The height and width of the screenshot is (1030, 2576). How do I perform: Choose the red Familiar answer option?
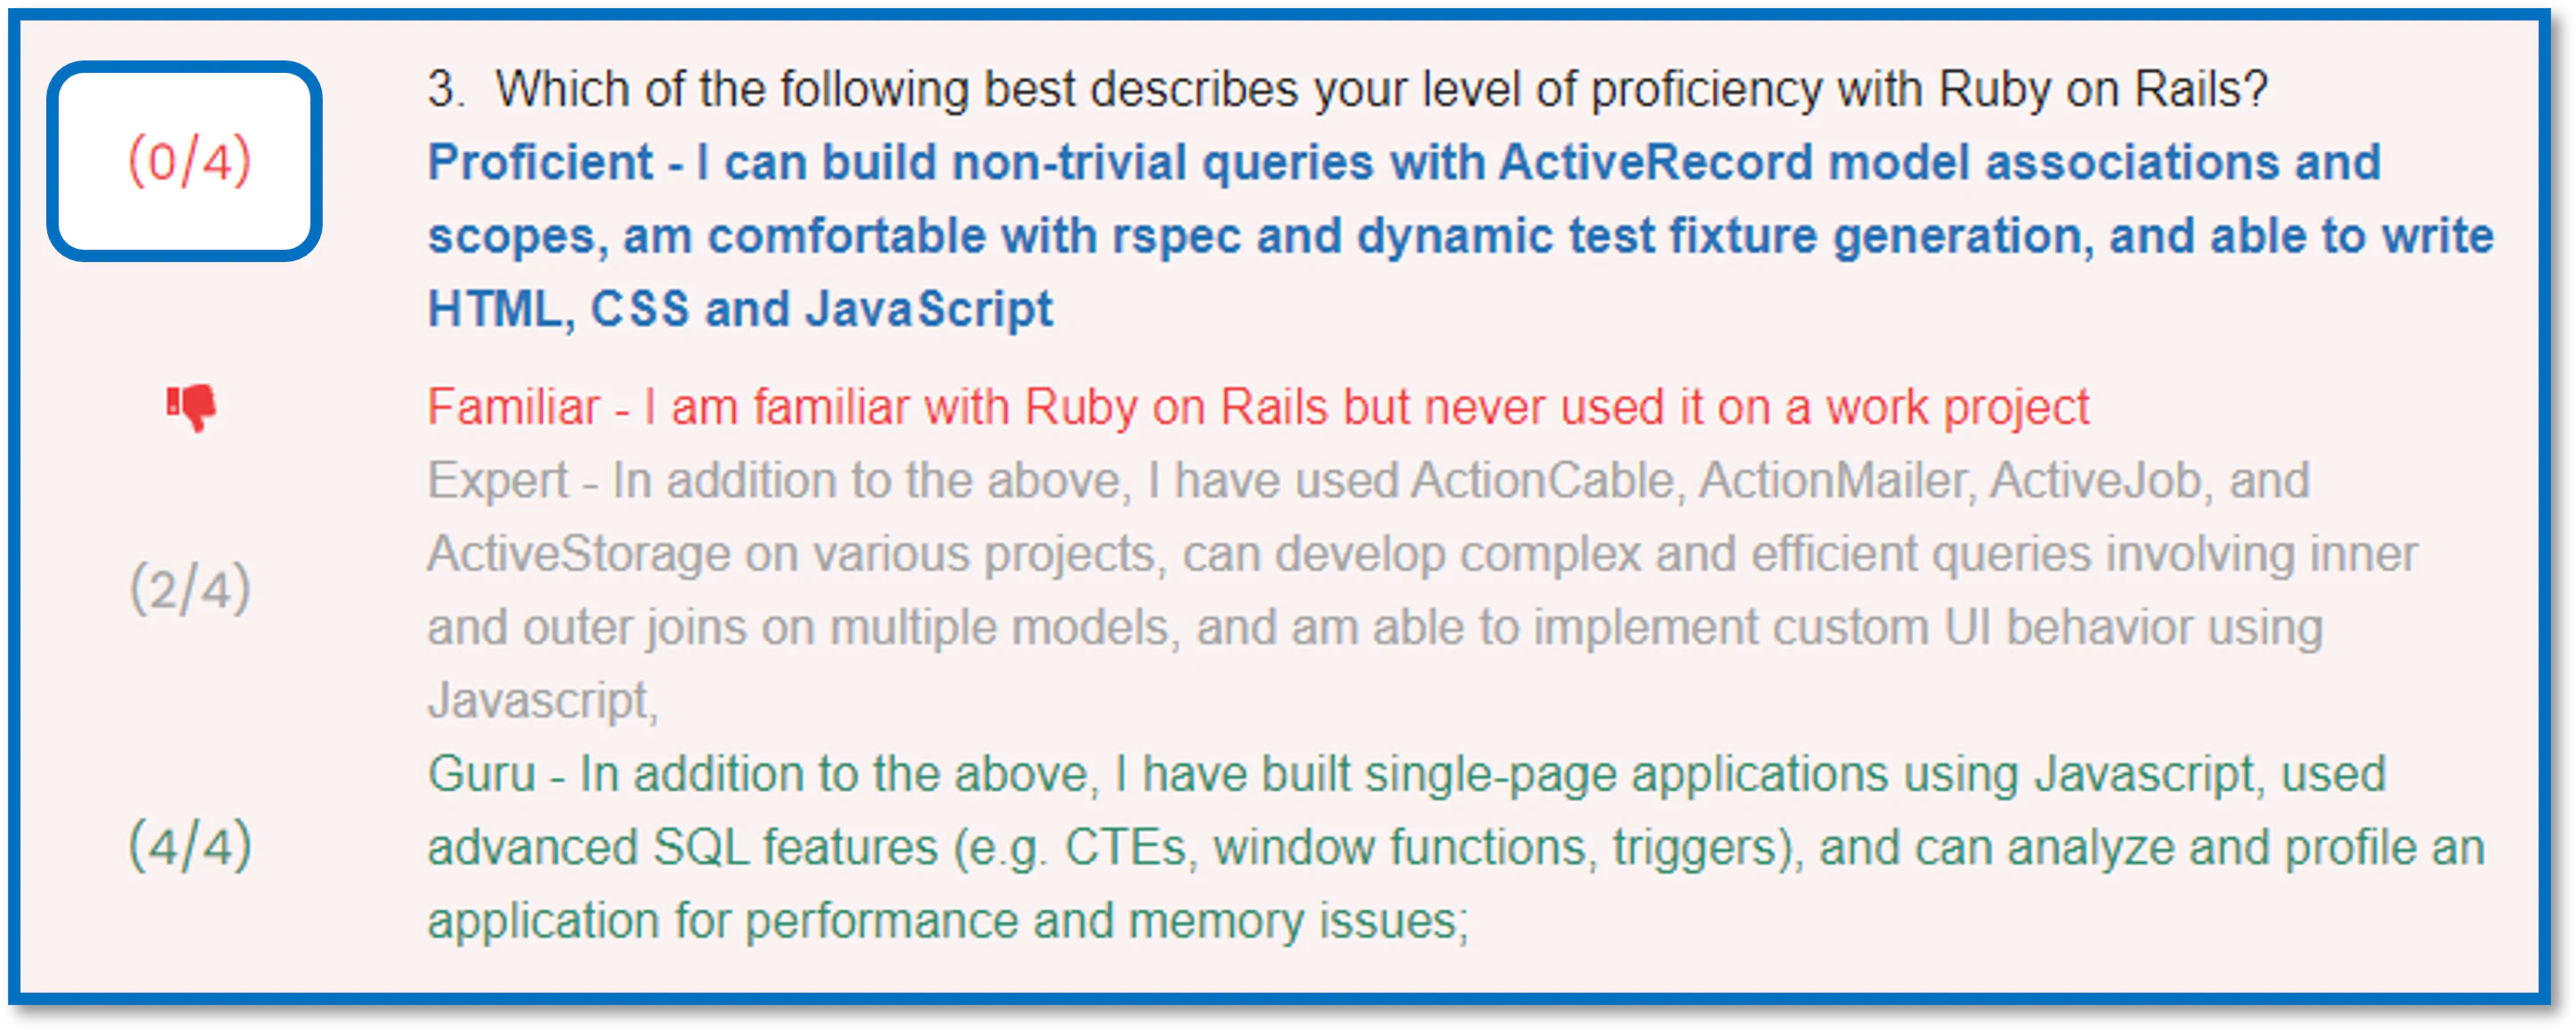coord(1257,408)
